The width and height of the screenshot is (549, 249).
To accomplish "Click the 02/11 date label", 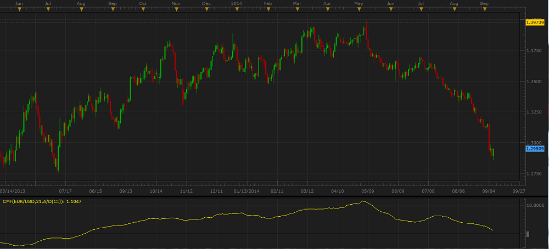I will point(277,191).
